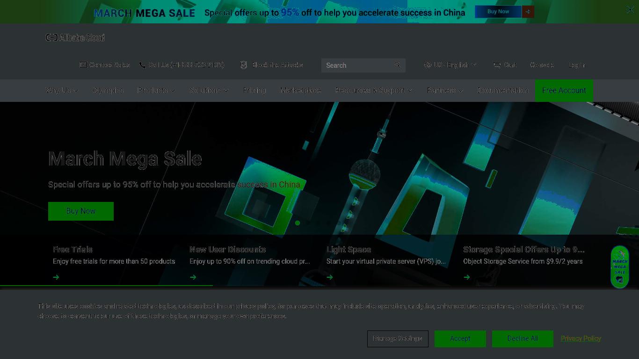The width and height of the screenshot is (639, 359).
Task: Open the Privacy Policy link
Action: click(x=581, y=338)
